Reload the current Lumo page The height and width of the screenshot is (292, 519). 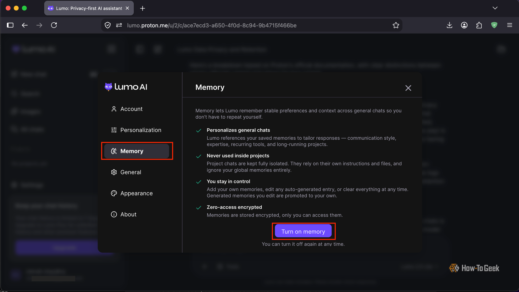(54, 25)
